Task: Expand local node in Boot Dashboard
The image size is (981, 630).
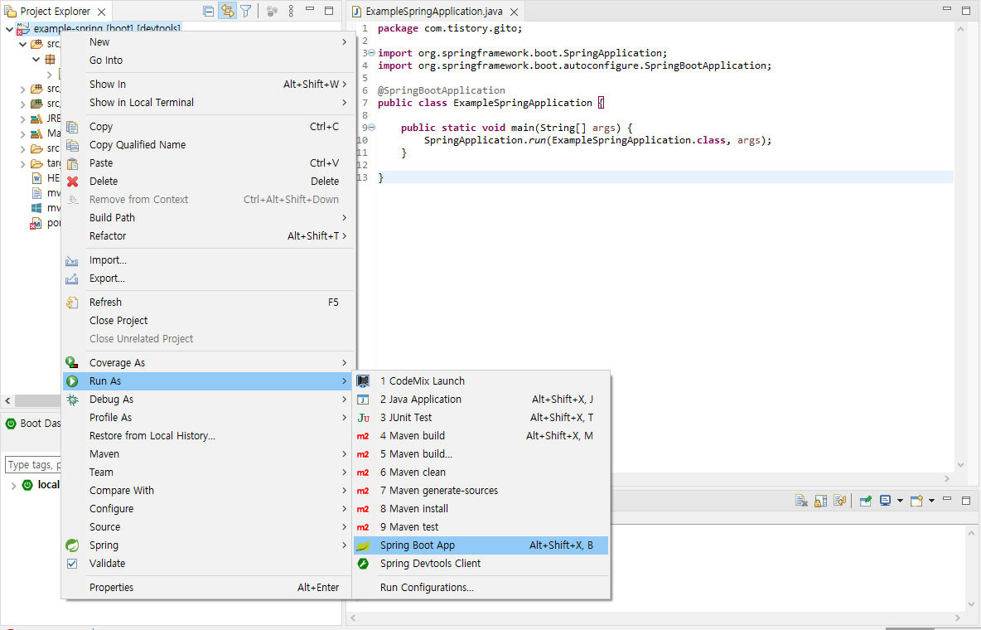Action: tap(13, 485)
